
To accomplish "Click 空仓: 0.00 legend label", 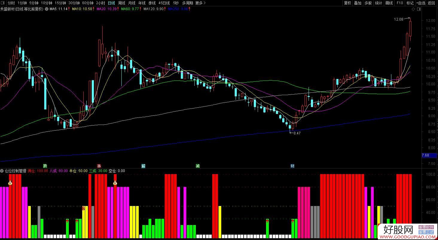I will pos(117,171).
